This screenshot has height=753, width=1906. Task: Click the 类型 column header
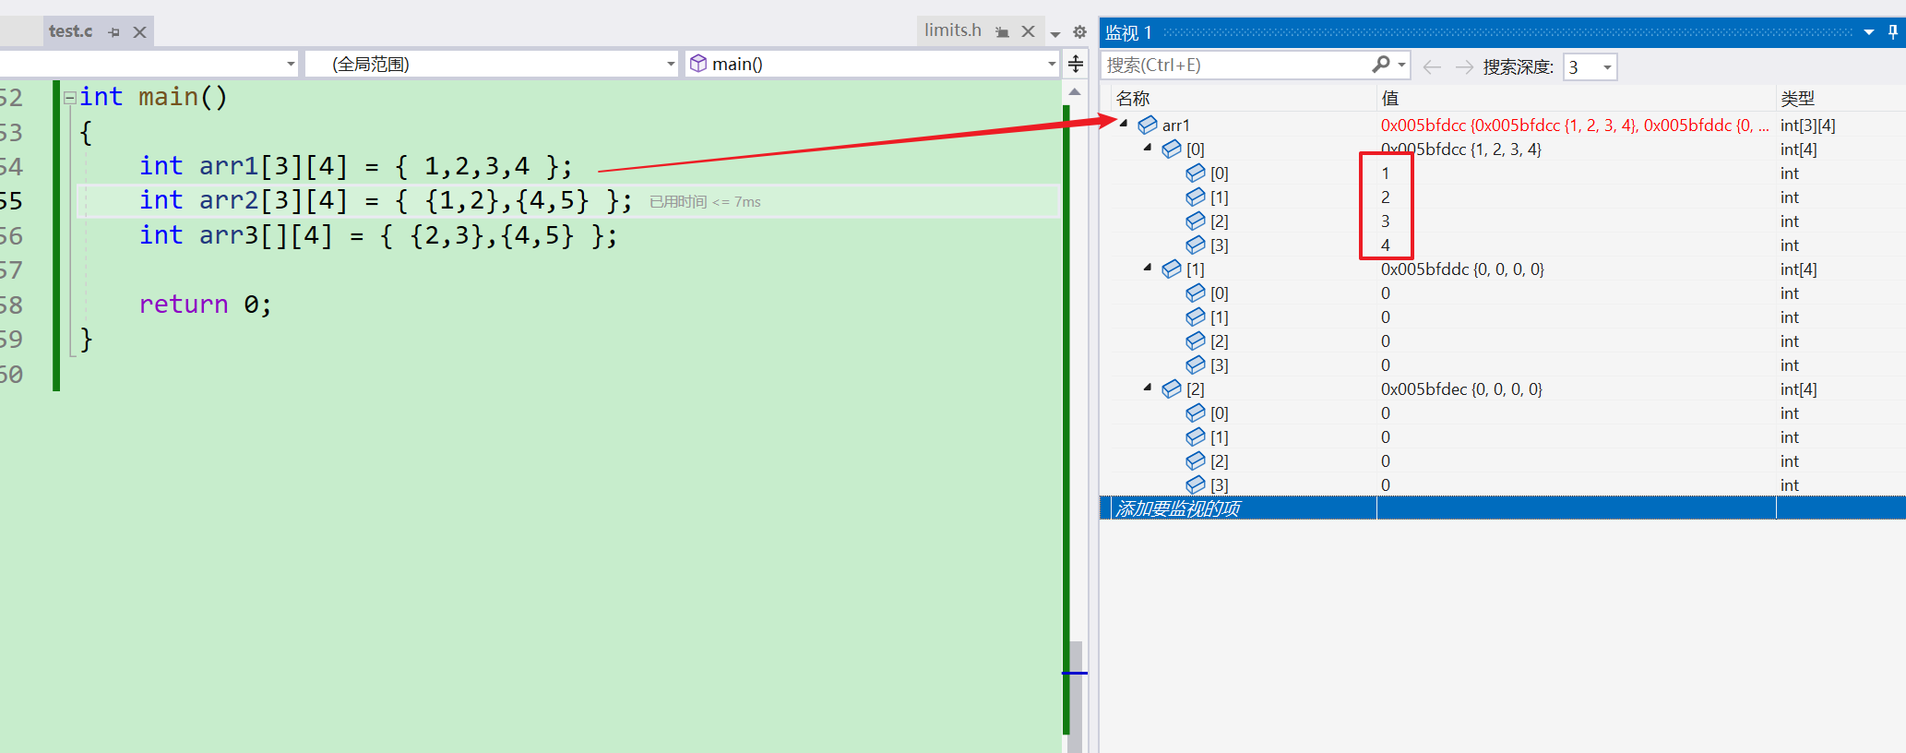pos(1798,99)
